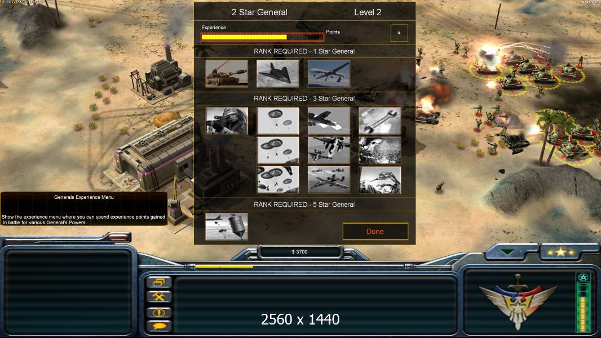
Task: Open the options wrench-and-hammer button
Action: click(x=159, y=297)
